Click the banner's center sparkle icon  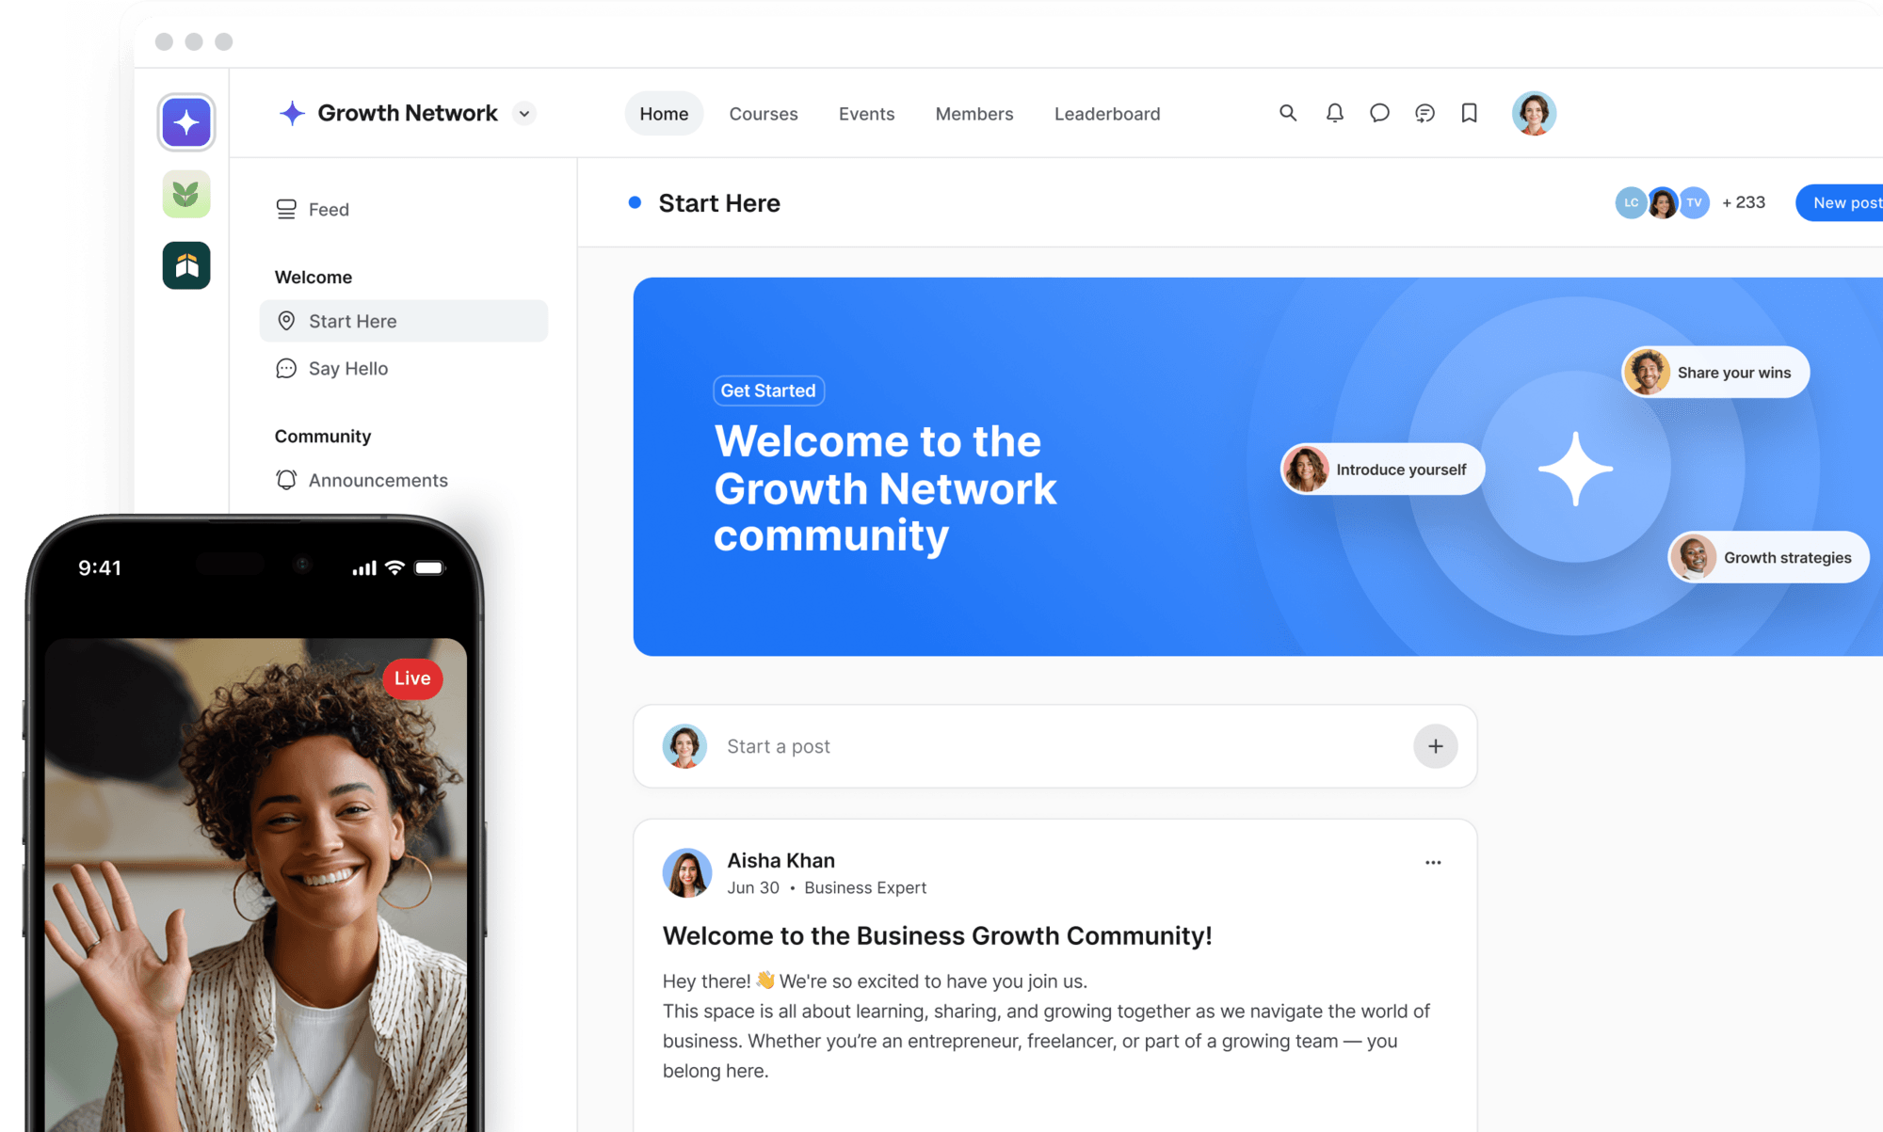click(x=1575, y=468)
